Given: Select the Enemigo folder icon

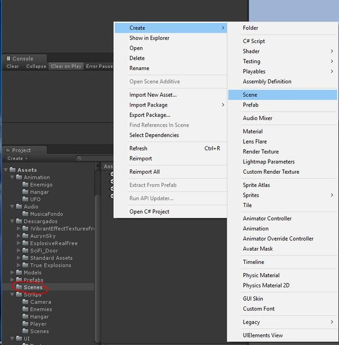Looking at the screenshot, I should (x=25, y=185).
